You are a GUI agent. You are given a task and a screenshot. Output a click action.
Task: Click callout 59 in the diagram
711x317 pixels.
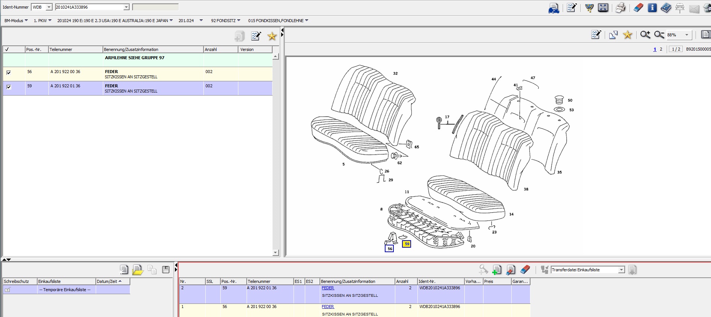407,244
